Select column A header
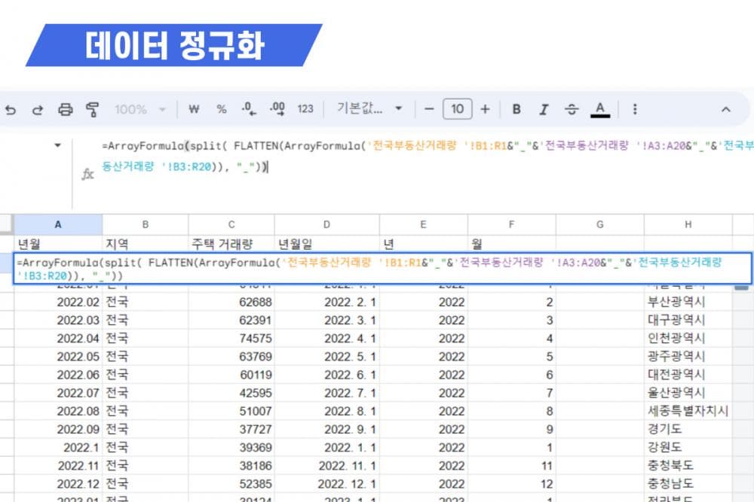The height and width of the screenshot is (502, 754). [x=58, y=224]
